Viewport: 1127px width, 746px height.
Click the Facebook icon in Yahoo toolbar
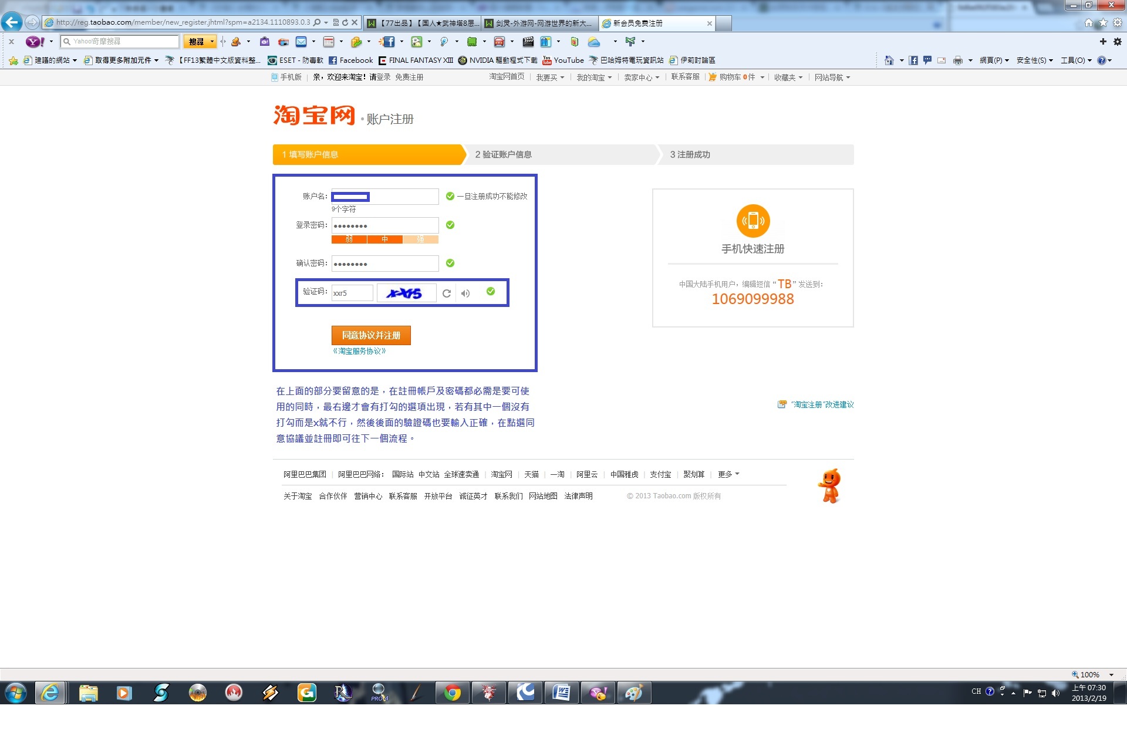(389, 42)
